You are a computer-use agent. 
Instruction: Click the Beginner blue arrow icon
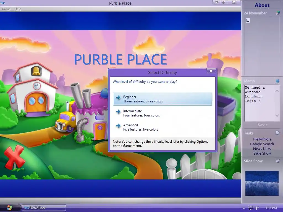118,97
